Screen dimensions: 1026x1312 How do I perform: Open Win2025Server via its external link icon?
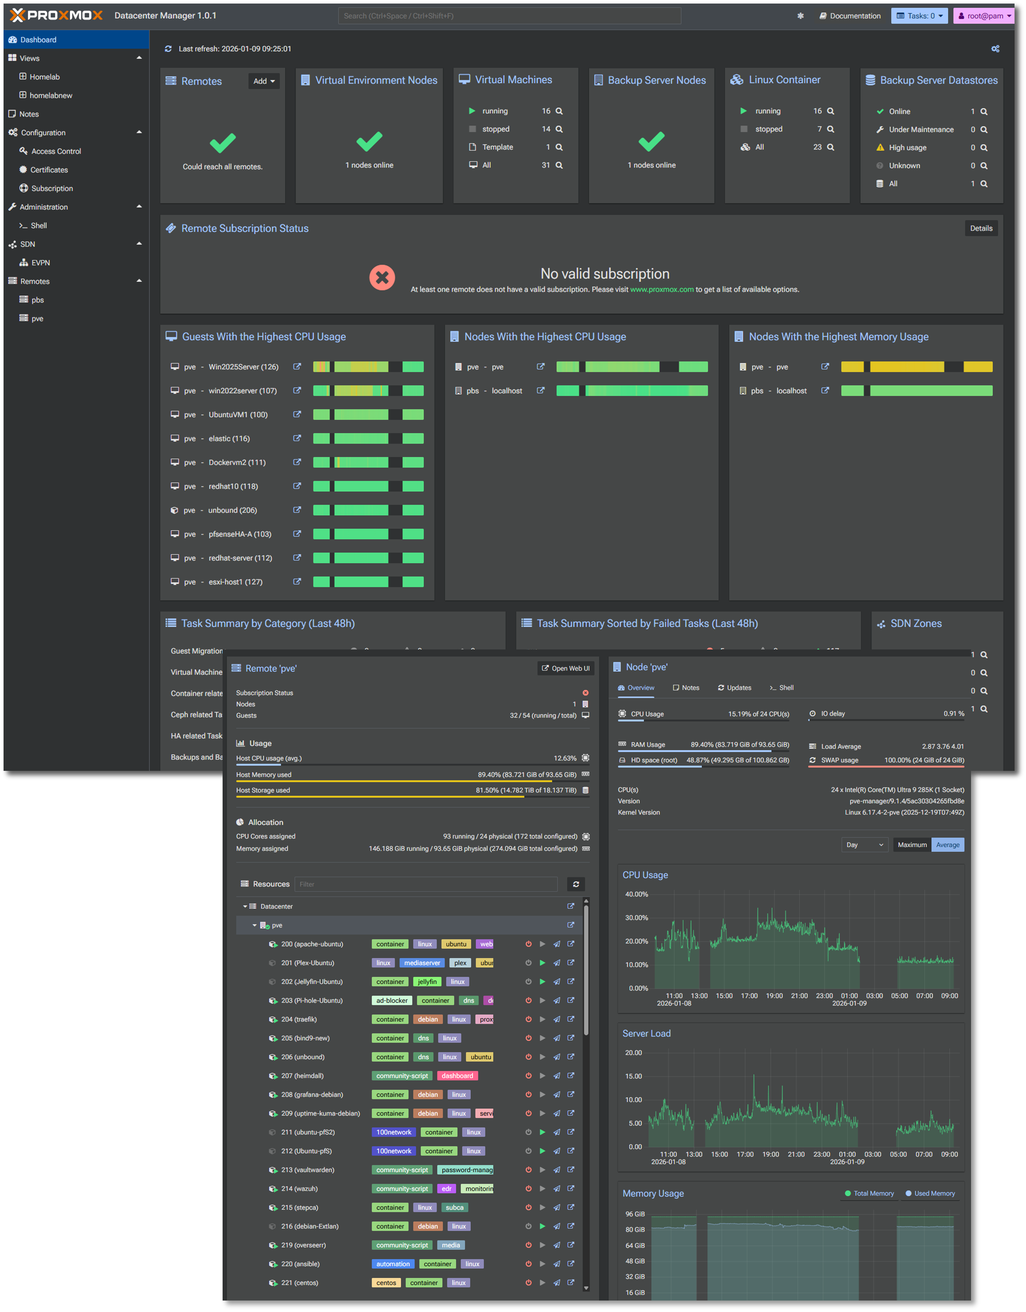click(x=297, y=366)
